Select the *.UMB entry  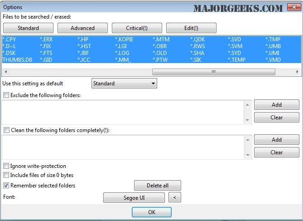pyautogui.click(x=273, y=46)
